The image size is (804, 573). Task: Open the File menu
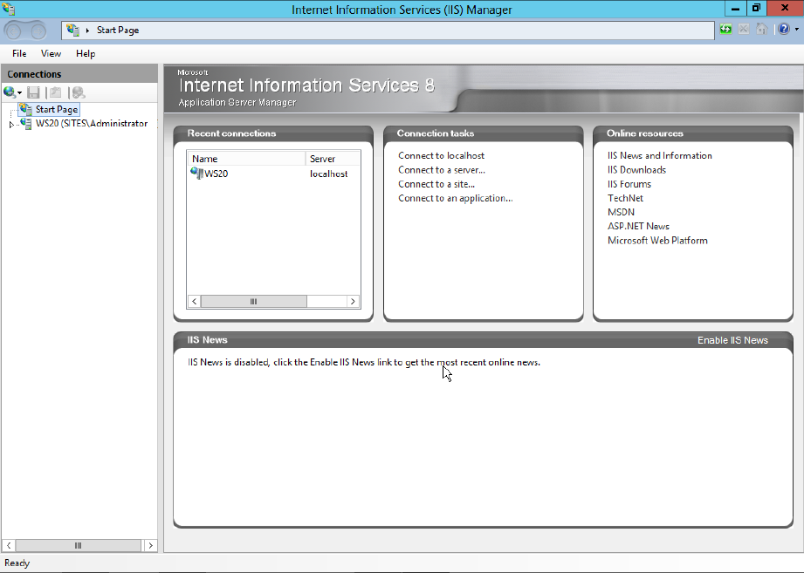(19, 53)
